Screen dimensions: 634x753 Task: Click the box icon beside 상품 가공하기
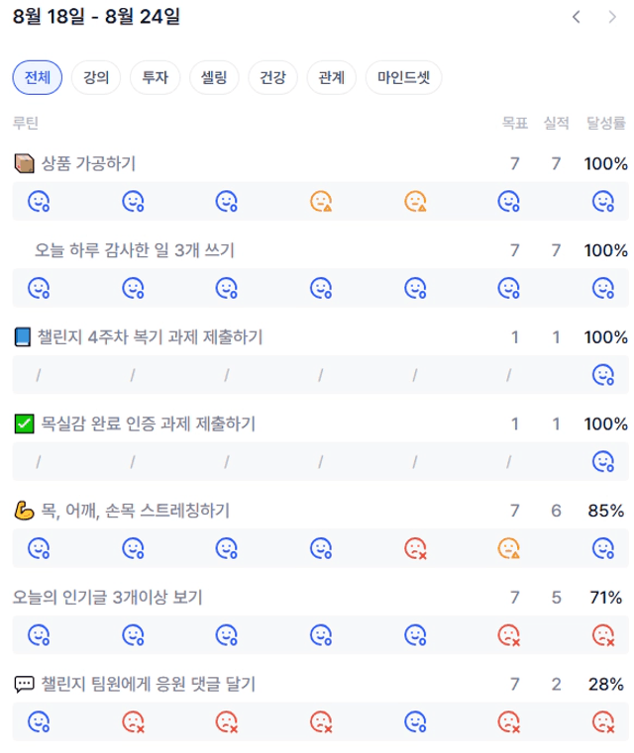tap(24, 163)
